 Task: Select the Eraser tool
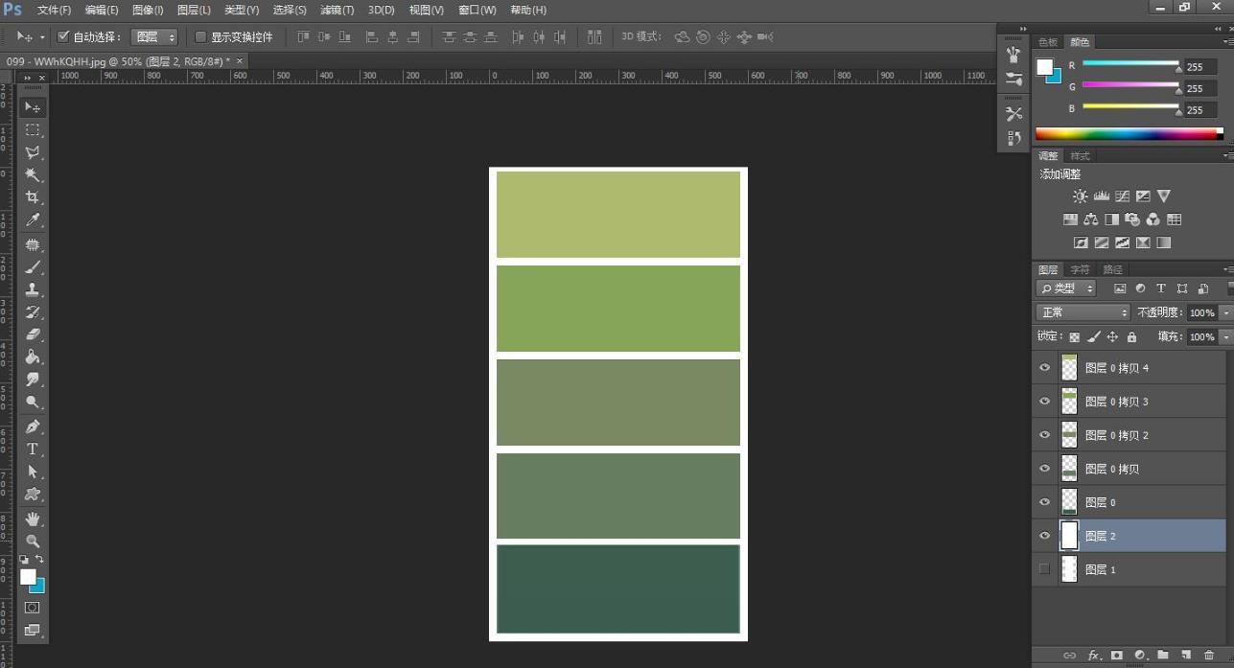point(33,334)
